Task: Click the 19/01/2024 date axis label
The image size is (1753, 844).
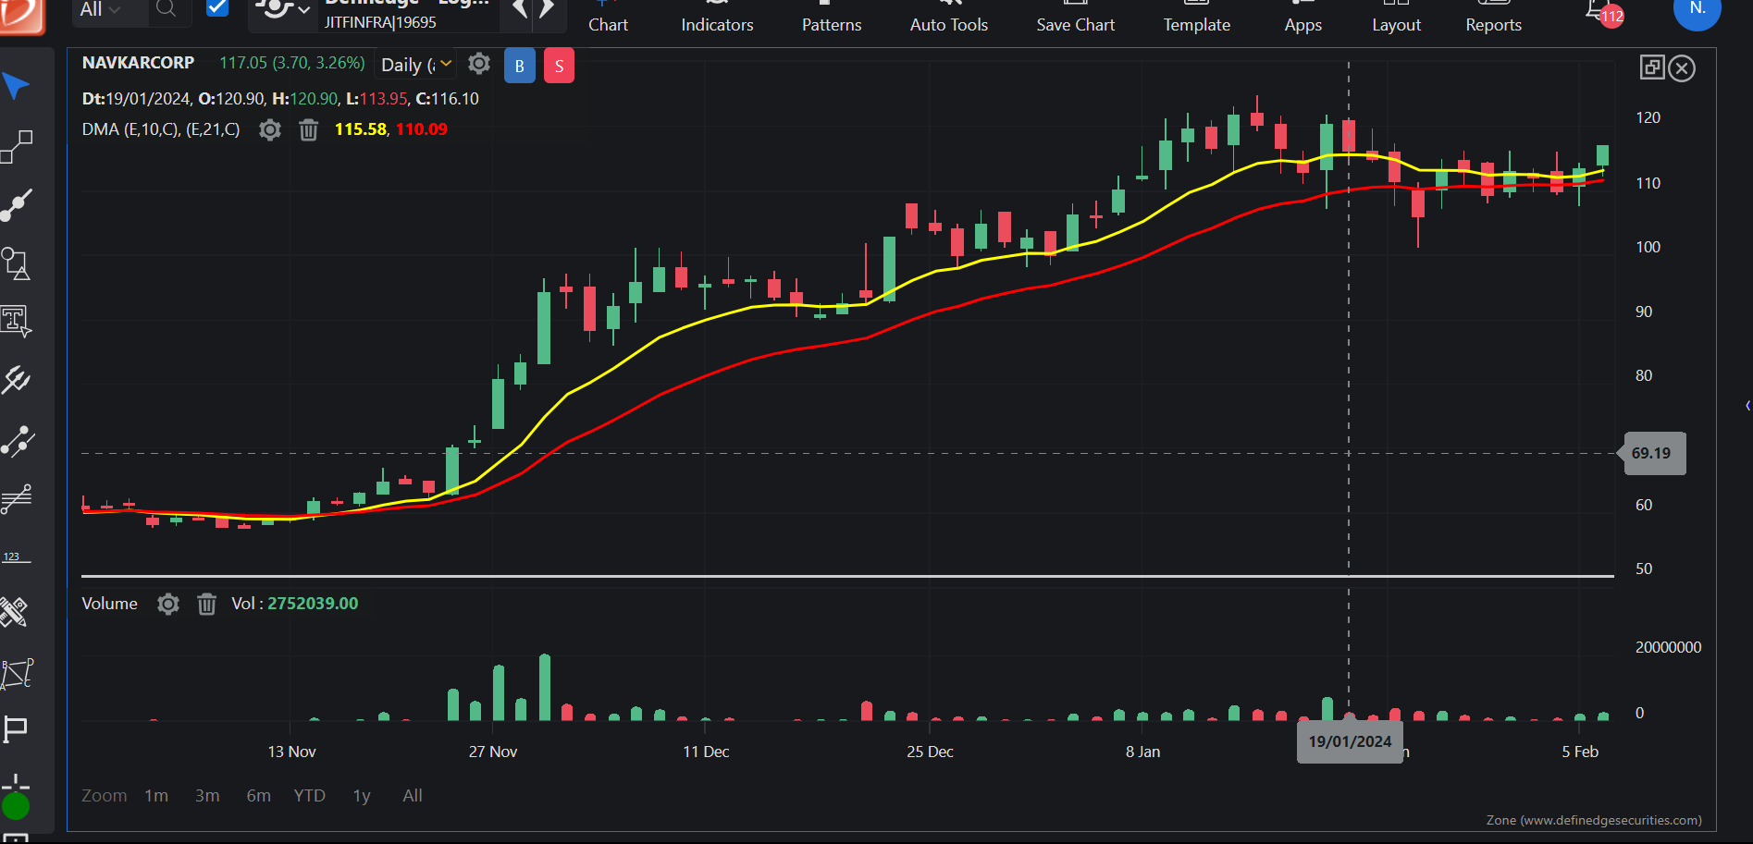Action: click(1350, 741)
